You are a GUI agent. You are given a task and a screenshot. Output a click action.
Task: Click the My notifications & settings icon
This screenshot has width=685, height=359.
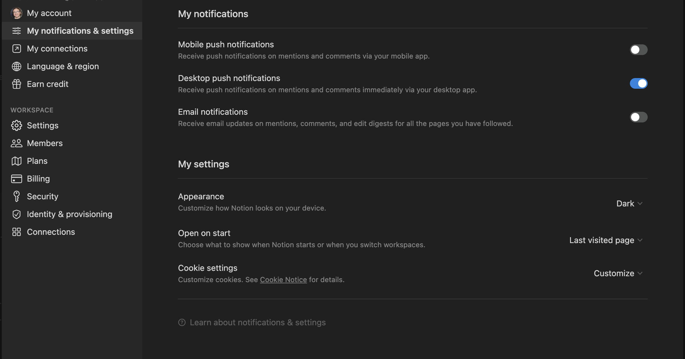pos(16,30)
